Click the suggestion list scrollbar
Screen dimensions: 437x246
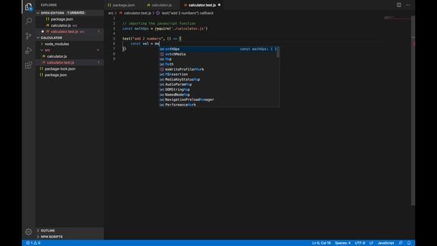tap(278, 52)
